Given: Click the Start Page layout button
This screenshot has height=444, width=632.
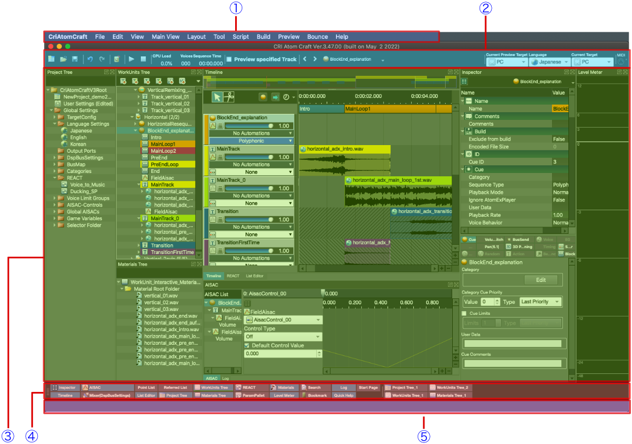Looking at the screenshot, I should click(x=368, y=388).
